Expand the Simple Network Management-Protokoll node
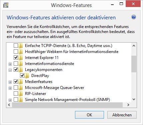This screenshot has height=125, width=143. [10, 100]
